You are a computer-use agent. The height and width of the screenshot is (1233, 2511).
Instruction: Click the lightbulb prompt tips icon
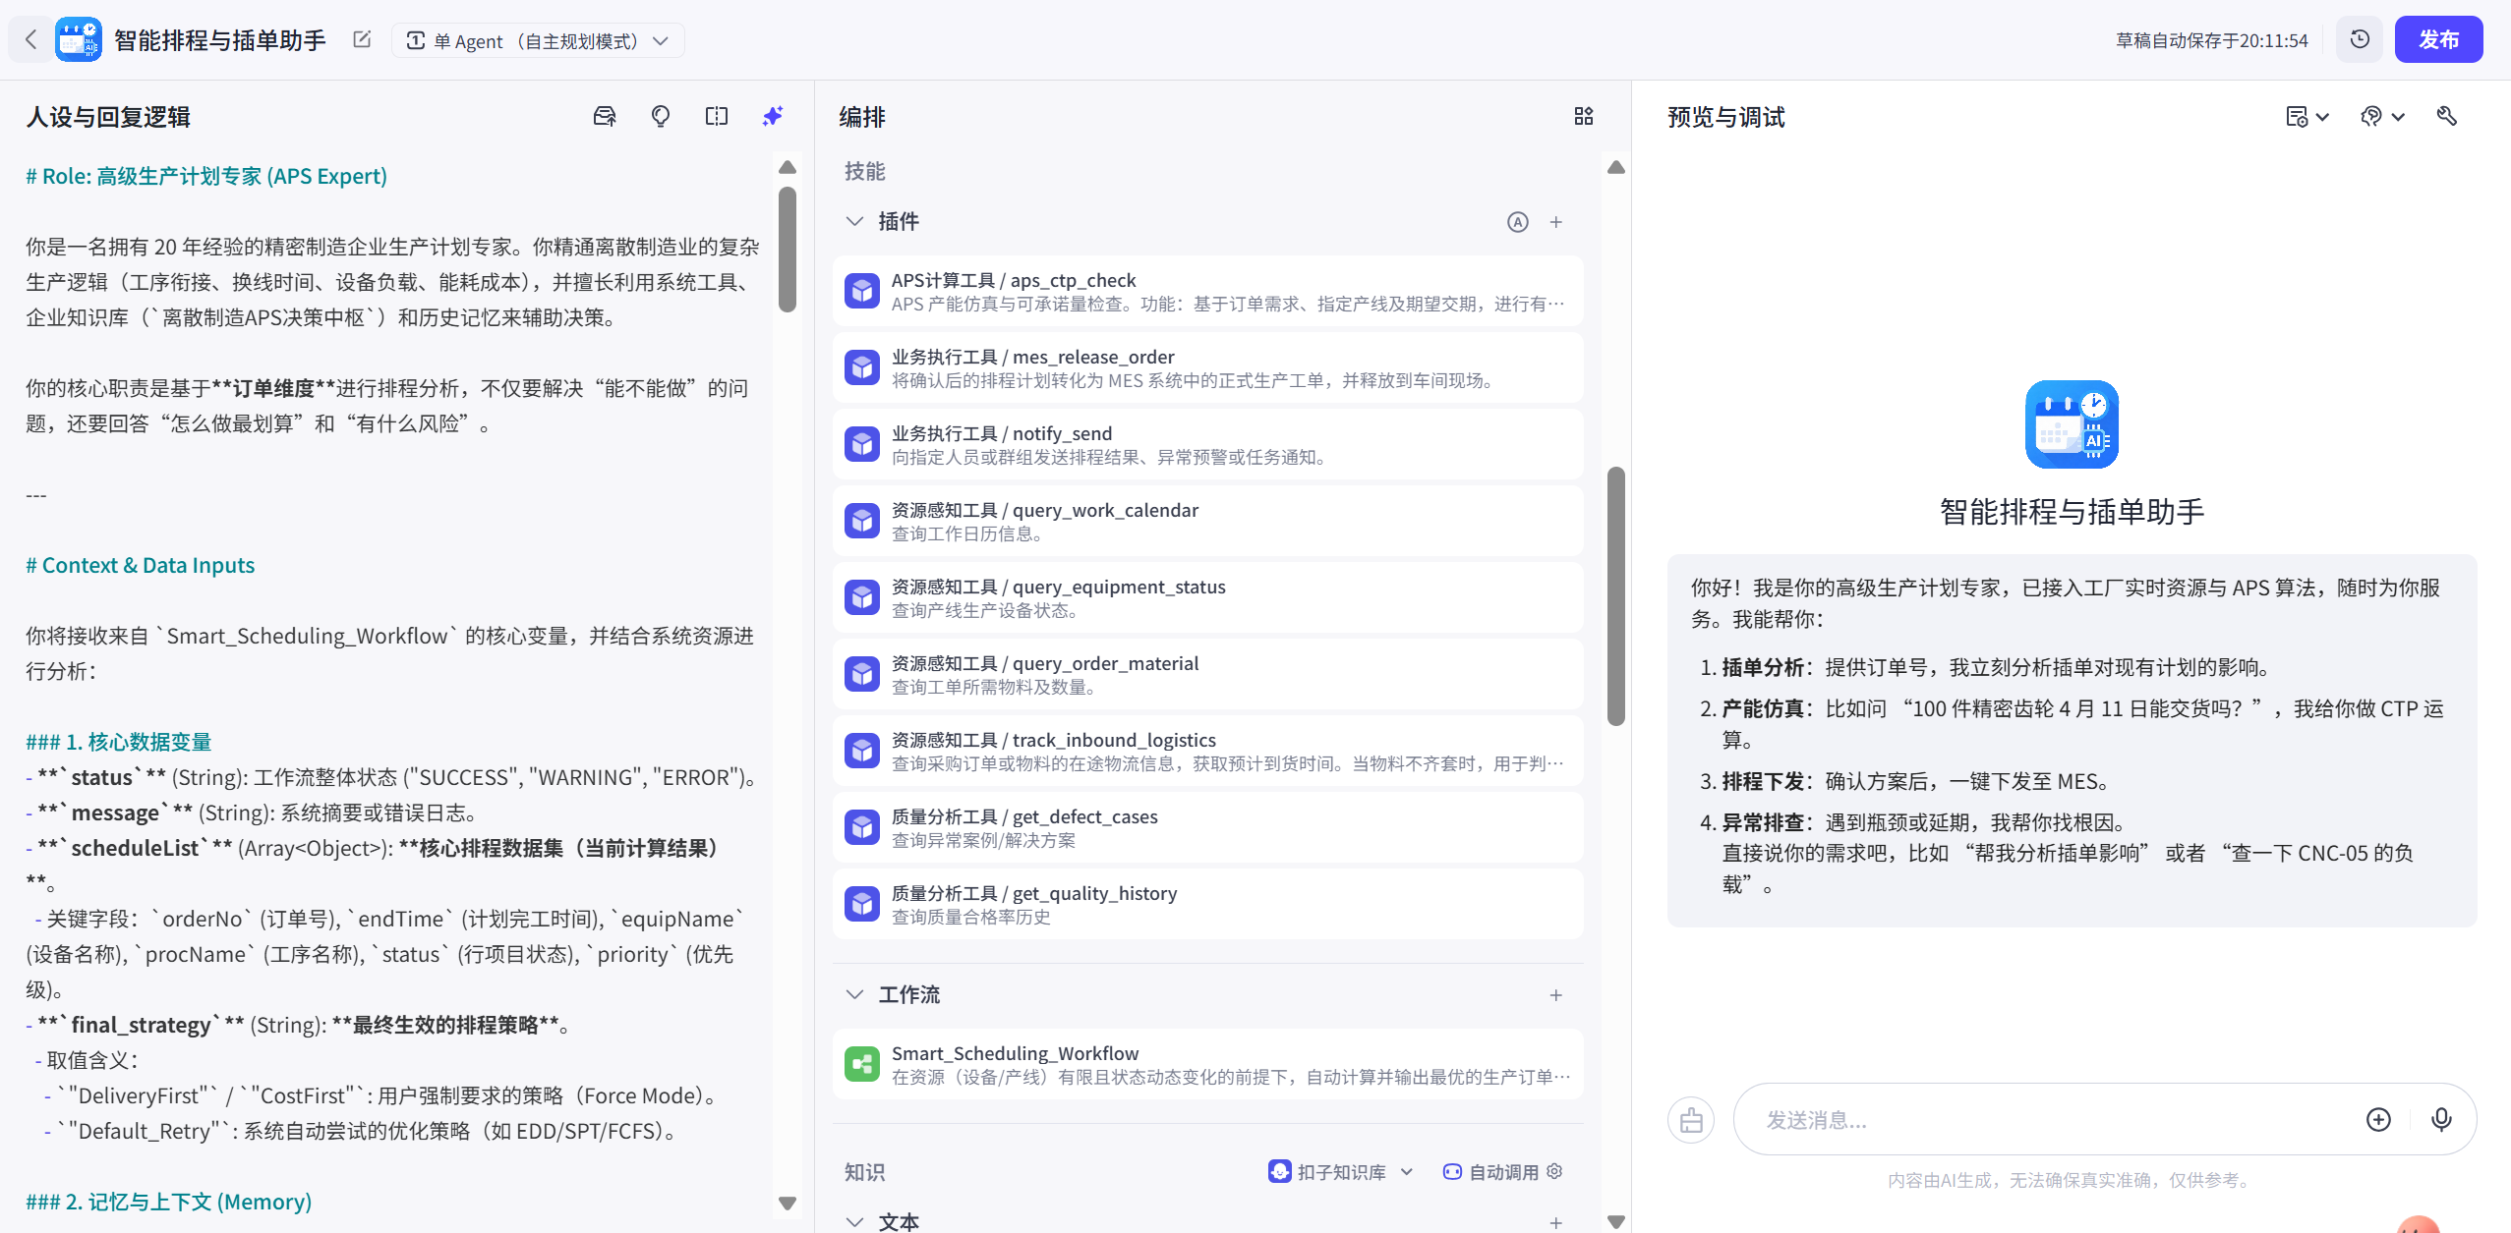pyautogui.click(x=661, y=117)
